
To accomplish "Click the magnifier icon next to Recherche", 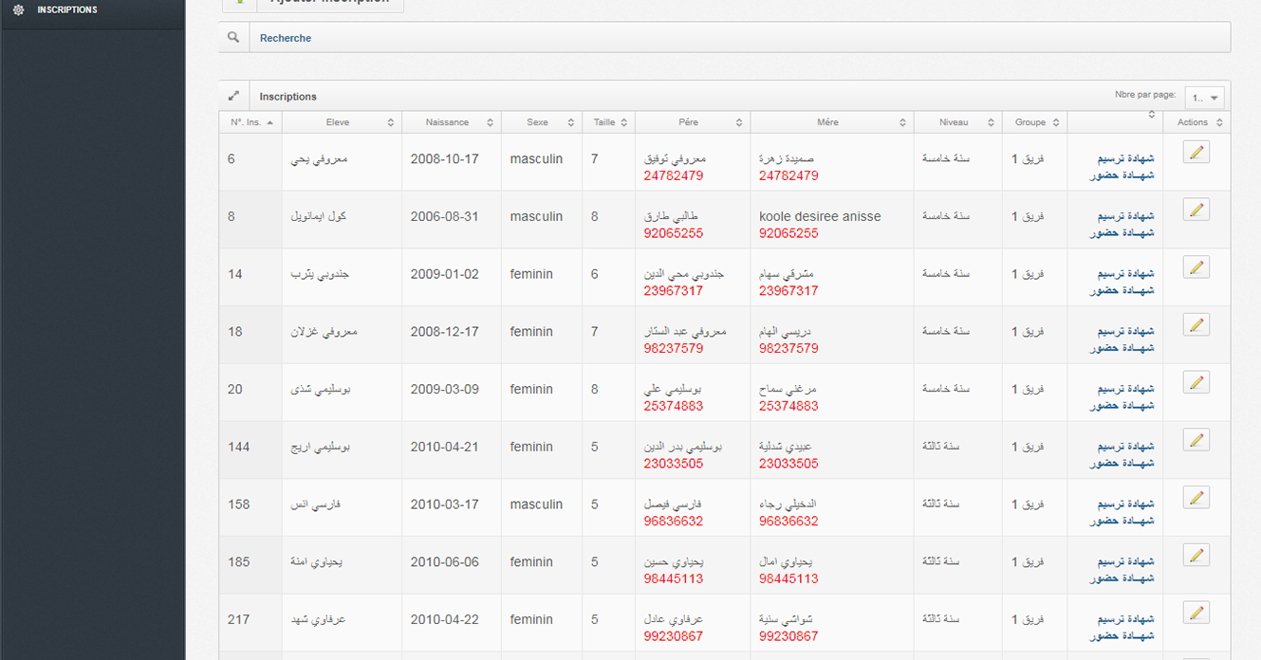I will 233,38.
